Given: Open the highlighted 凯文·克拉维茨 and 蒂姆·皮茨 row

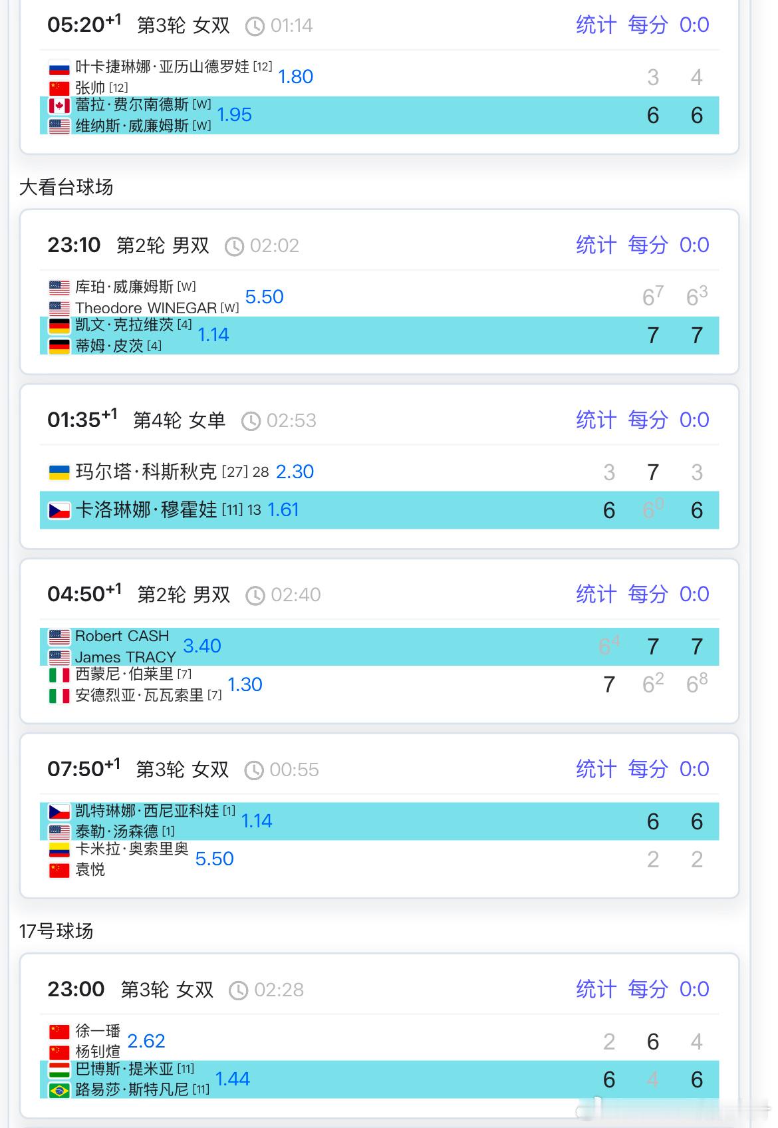Looking at the screenshot, I should (x=379, y=335).
